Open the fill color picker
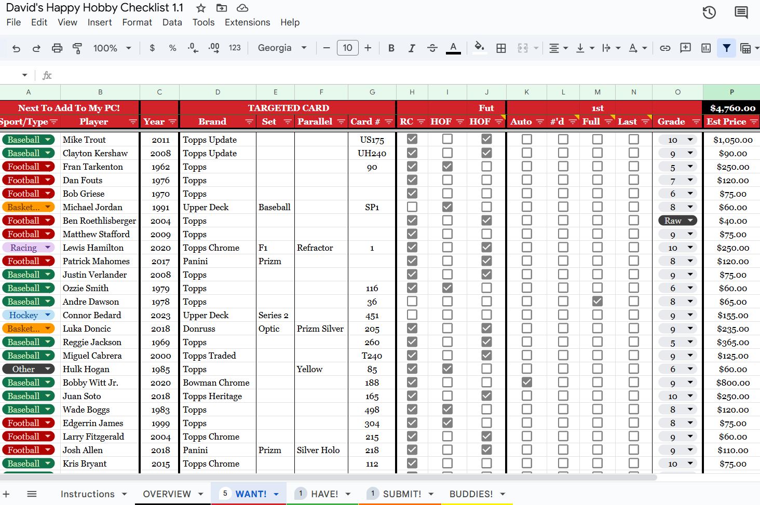 coord(479,48)
